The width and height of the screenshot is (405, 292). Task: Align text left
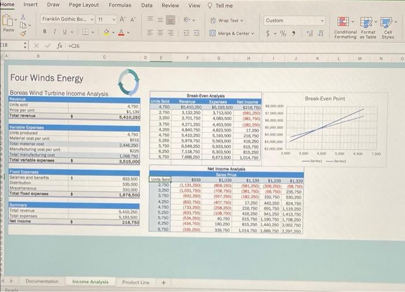(x=150, y=32)
